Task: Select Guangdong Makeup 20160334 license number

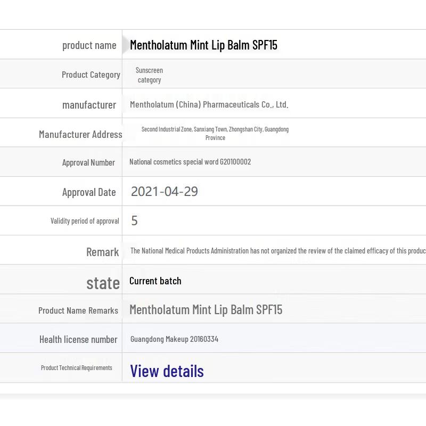Action: [174, 339]
